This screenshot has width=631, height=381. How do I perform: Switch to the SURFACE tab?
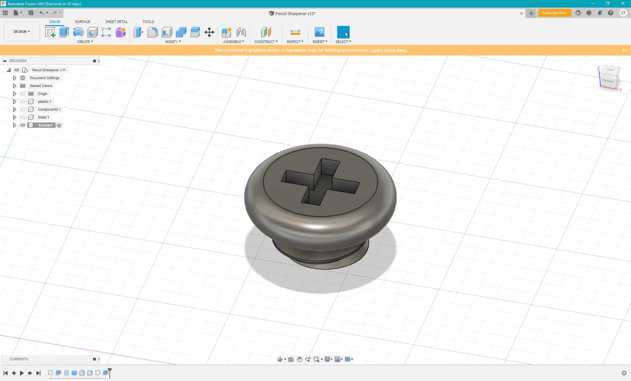(x=82, y=22)
